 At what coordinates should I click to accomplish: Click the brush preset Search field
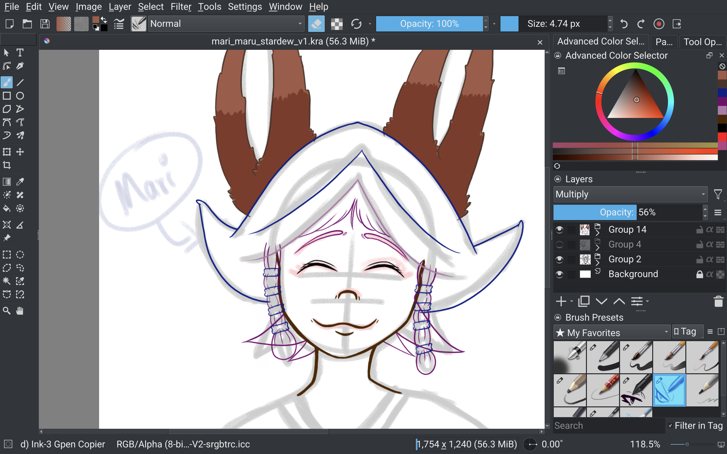608,426
